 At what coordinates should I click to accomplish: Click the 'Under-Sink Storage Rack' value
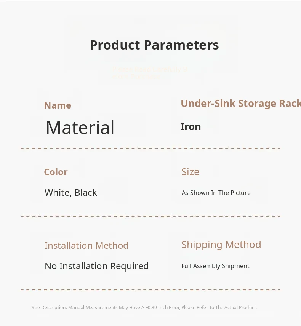[x=240, y=104]
